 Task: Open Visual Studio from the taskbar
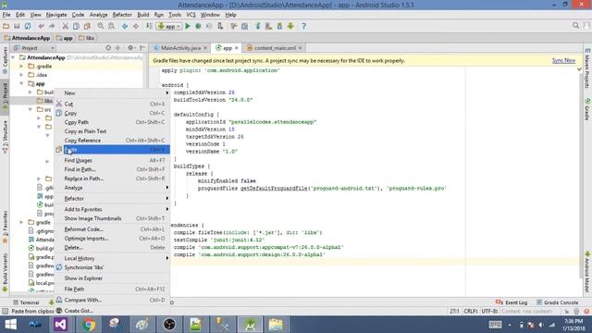(60, 325)
